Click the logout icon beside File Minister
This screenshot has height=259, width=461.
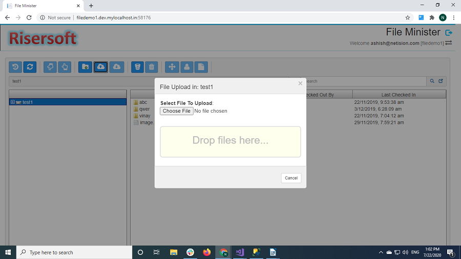pyautogui.click(x=449, y=33)
